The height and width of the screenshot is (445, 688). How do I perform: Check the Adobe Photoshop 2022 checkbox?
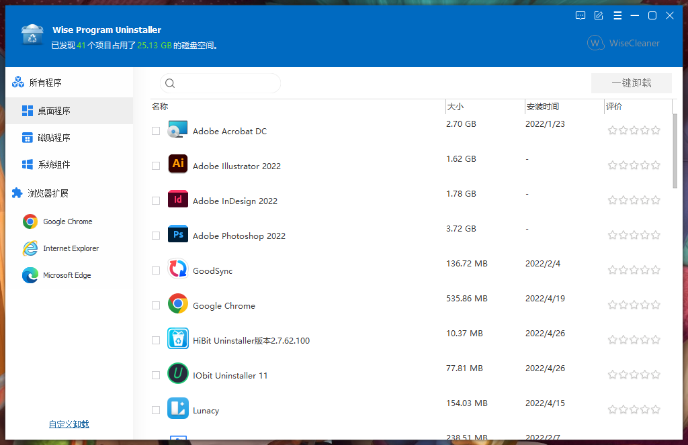[x=156, y=236]
